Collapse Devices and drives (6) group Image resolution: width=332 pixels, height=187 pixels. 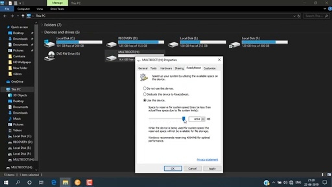click(x=42, y=32)
